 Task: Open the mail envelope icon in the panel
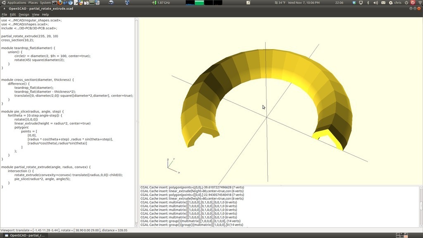pos(383,3)
